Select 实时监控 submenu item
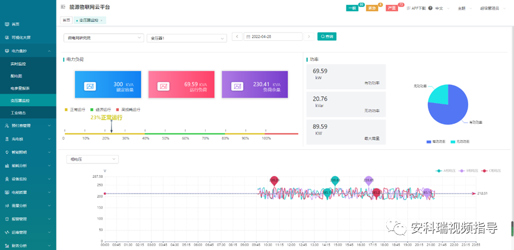 (28, 64)
